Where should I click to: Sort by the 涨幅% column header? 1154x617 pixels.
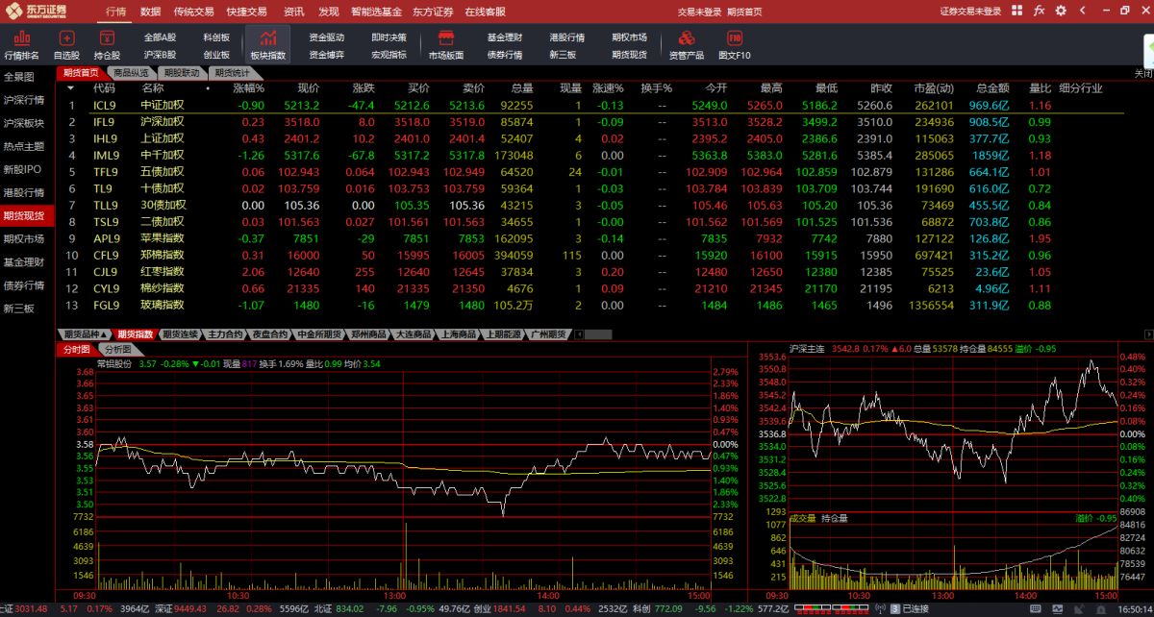[x=248, y=87]
